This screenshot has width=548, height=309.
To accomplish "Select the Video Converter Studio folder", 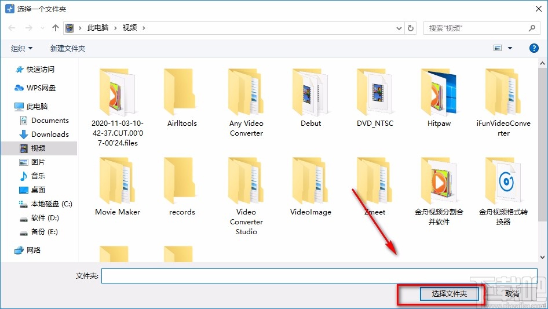I will click(246, 196).
